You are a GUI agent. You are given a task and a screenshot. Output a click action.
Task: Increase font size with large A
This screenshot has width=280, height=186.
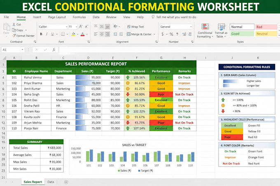click(81, 27)
